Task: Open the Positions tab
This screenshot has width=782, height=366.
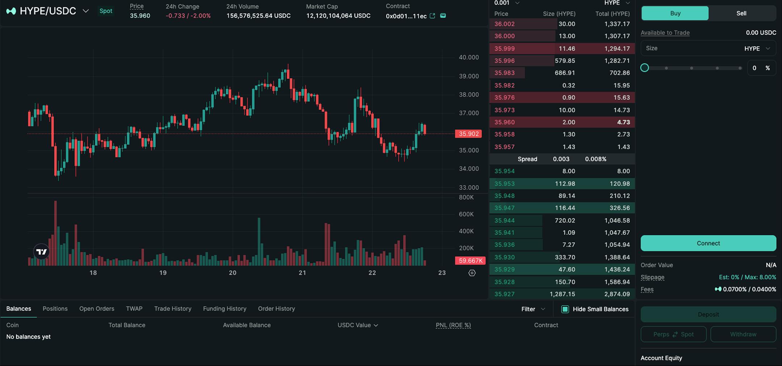Action: pyautogui.click(x=55, y=309)
